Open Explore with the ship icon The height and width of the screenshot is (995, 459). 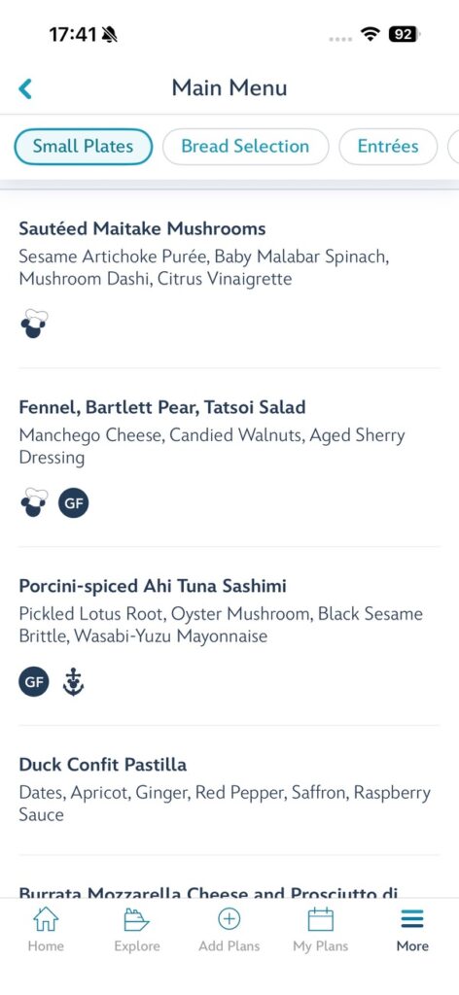click(x=136, y=919)
